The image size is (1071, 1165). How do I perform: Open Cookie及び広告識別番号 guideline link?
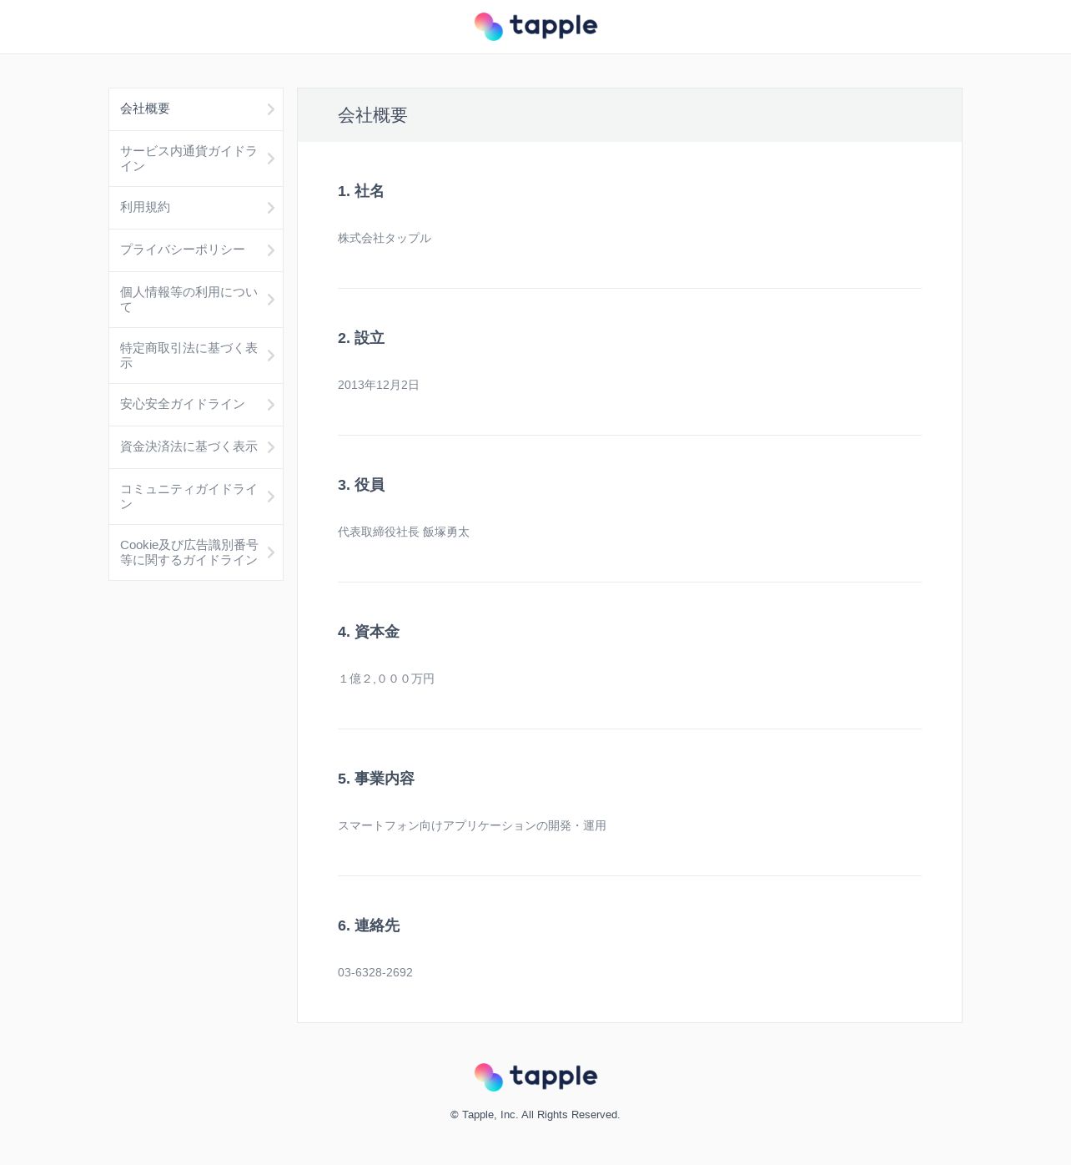pos(196,552)
